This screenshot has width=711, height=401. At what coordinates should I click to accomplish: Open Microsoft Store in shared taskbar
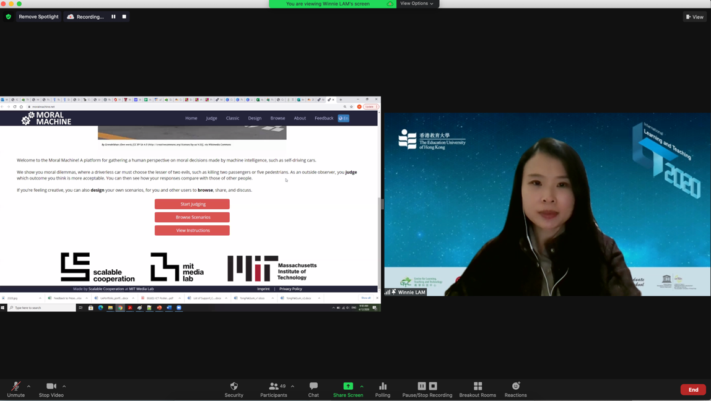tap(90, 308)
